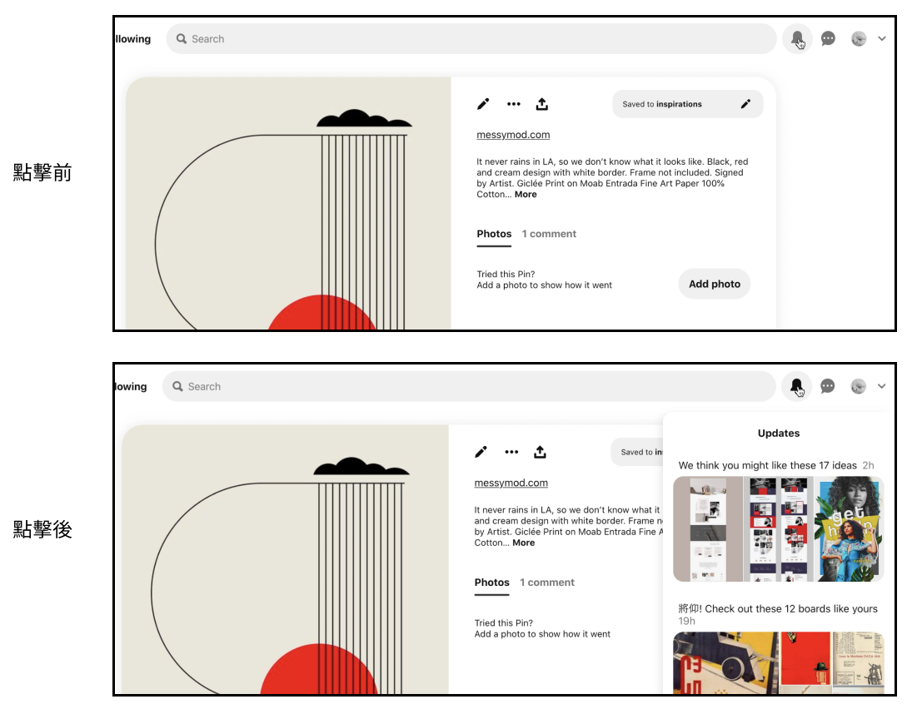Click the profile avatar in the 點擊前 screenshot

tap(859, 39)
